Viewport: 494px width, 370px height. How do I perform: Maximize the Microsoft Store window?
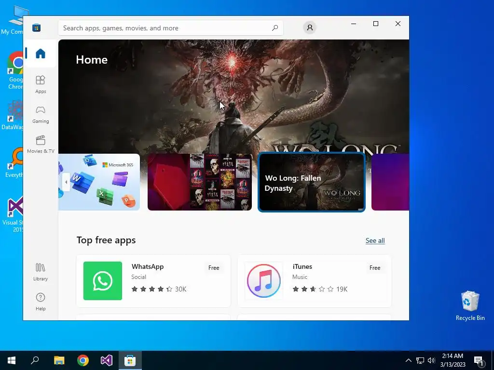coord(375,24)
